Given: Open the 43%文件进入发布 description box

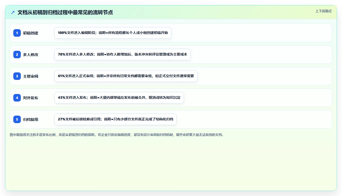Looking at the screenshot, I should [119, 98].
